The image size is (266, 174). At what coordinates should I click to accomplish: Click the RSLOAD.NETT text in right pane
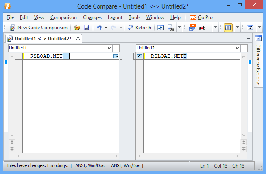click(x=169, y=56)
